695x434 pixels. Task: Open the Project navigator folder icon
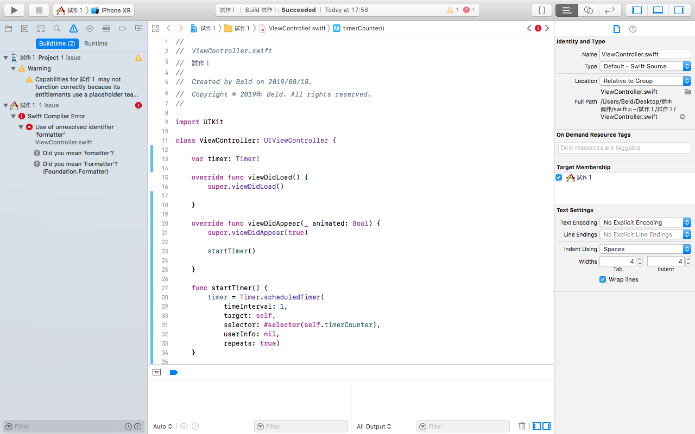pos(8,28)
